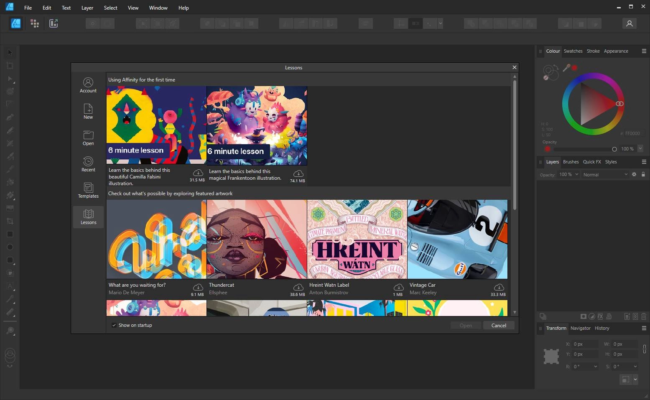The image size is (650, 400).
Task: Open Templates section in dialog sidebar
Action: click(88, 190)
